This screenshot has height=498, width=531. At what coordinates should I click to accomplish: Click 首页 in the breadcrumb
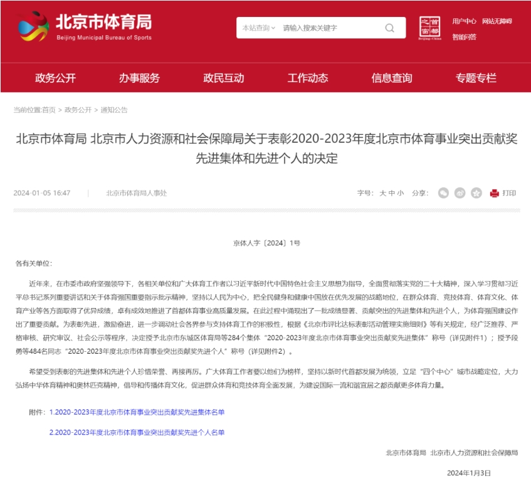49,110
